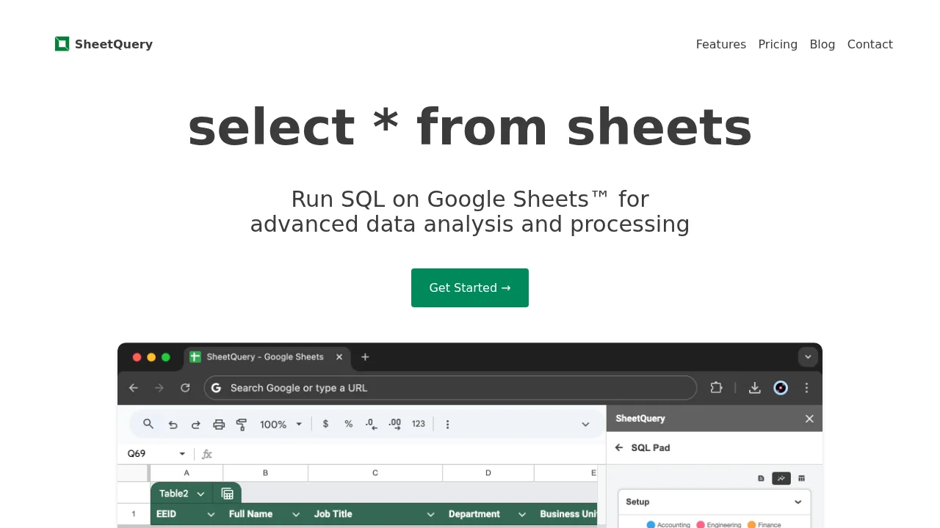The height and width of the screenshot is (528, 940).
Task: Open the Table2 dropdown menu
Action: (200, 493)
